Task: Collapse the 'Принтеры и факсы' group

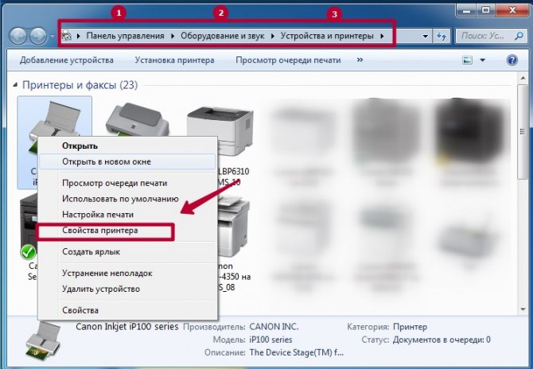Action: pyautogui.click(x=15, y=84)
